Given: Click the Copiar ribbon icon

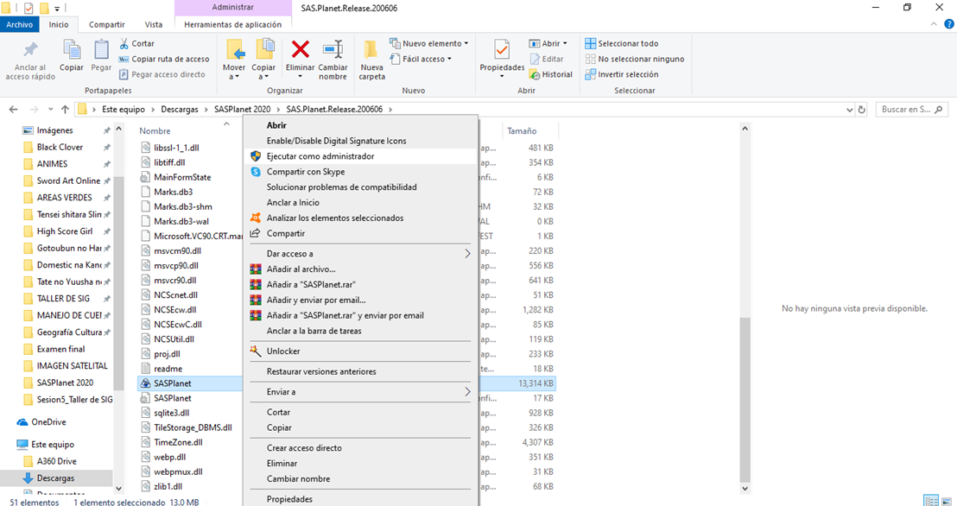Looking at the screenshot, I should 72,50.
